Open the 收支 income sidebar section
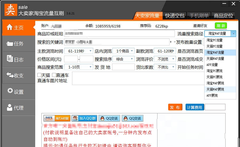 19,75
